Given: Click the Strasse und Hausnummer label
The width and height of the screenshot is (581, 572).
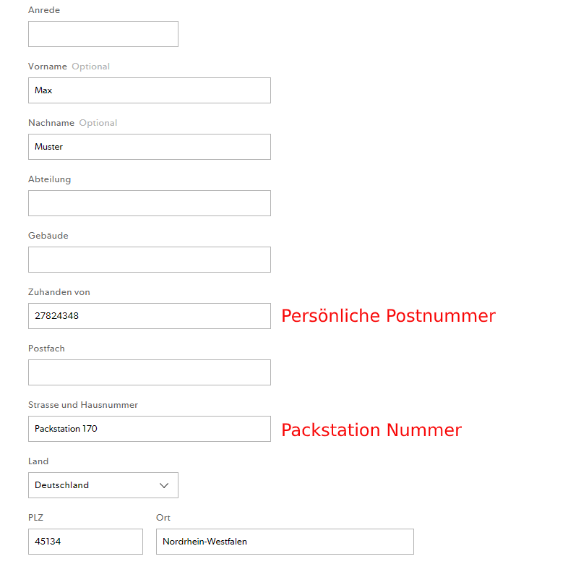Looking at the screenshot, I should point(83,405).
